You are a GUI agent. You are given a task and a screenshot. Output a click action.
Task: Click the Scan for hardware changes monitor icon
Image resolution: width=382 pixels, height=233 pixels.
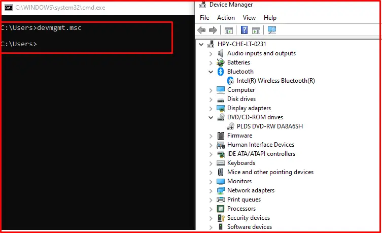point(271,30)
